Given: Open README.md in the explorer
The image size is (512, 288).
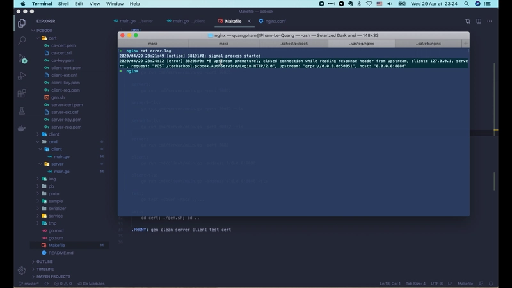Looking at the screenshot, I should 61,253.
